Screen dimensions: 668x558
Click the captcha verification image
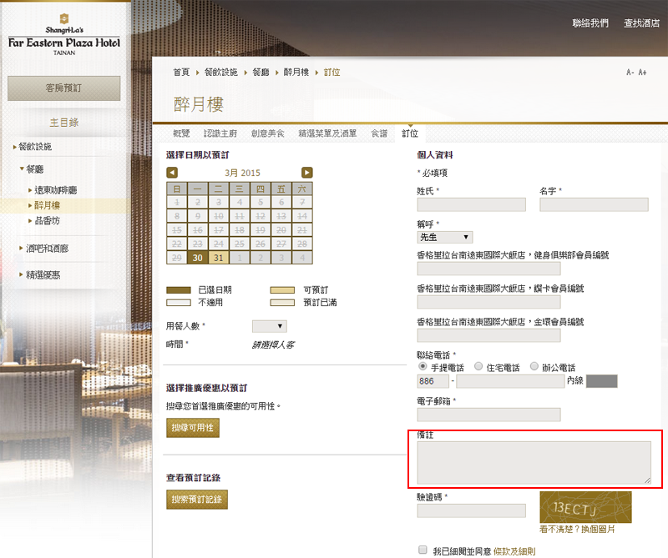584,507
